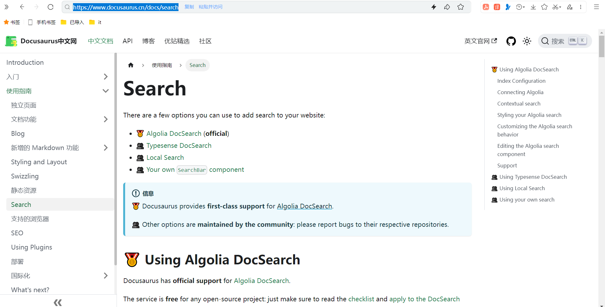Viewport: 605px width, 307px height.
Task: Jump to Index Configuration in the table of contents
Action: pos(521,81)
